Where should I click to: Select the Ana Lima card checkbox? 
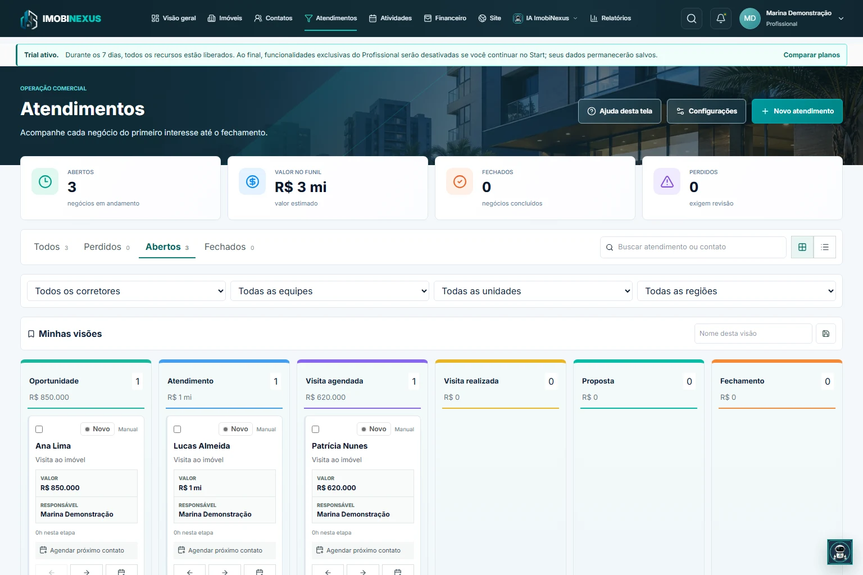pos(39,429)
